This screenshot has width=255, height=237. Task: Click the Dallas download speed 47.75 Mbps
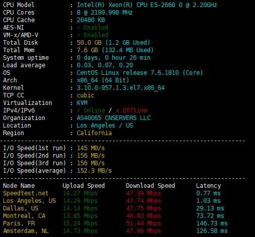click(144, 208)
